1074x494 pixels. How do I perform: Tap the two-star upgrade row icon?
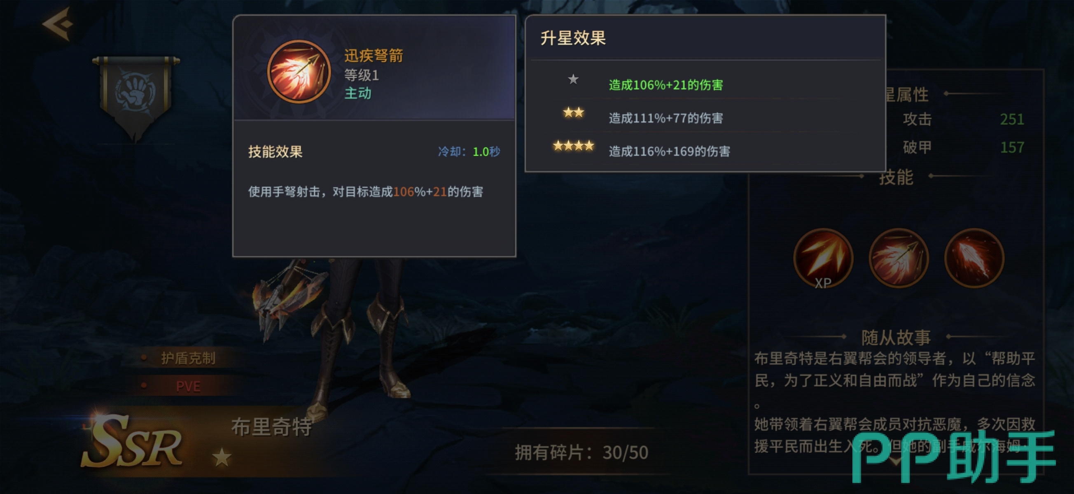(573, 112)
